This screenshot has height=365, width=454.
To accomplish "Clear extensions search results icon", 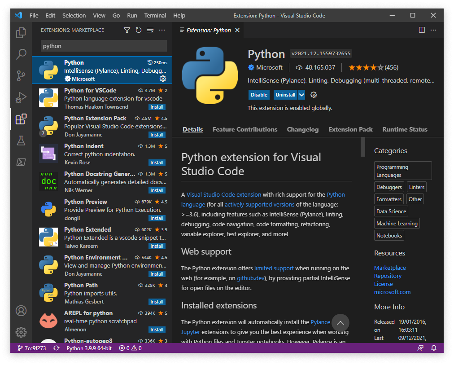I will click(x=150, y=30).
